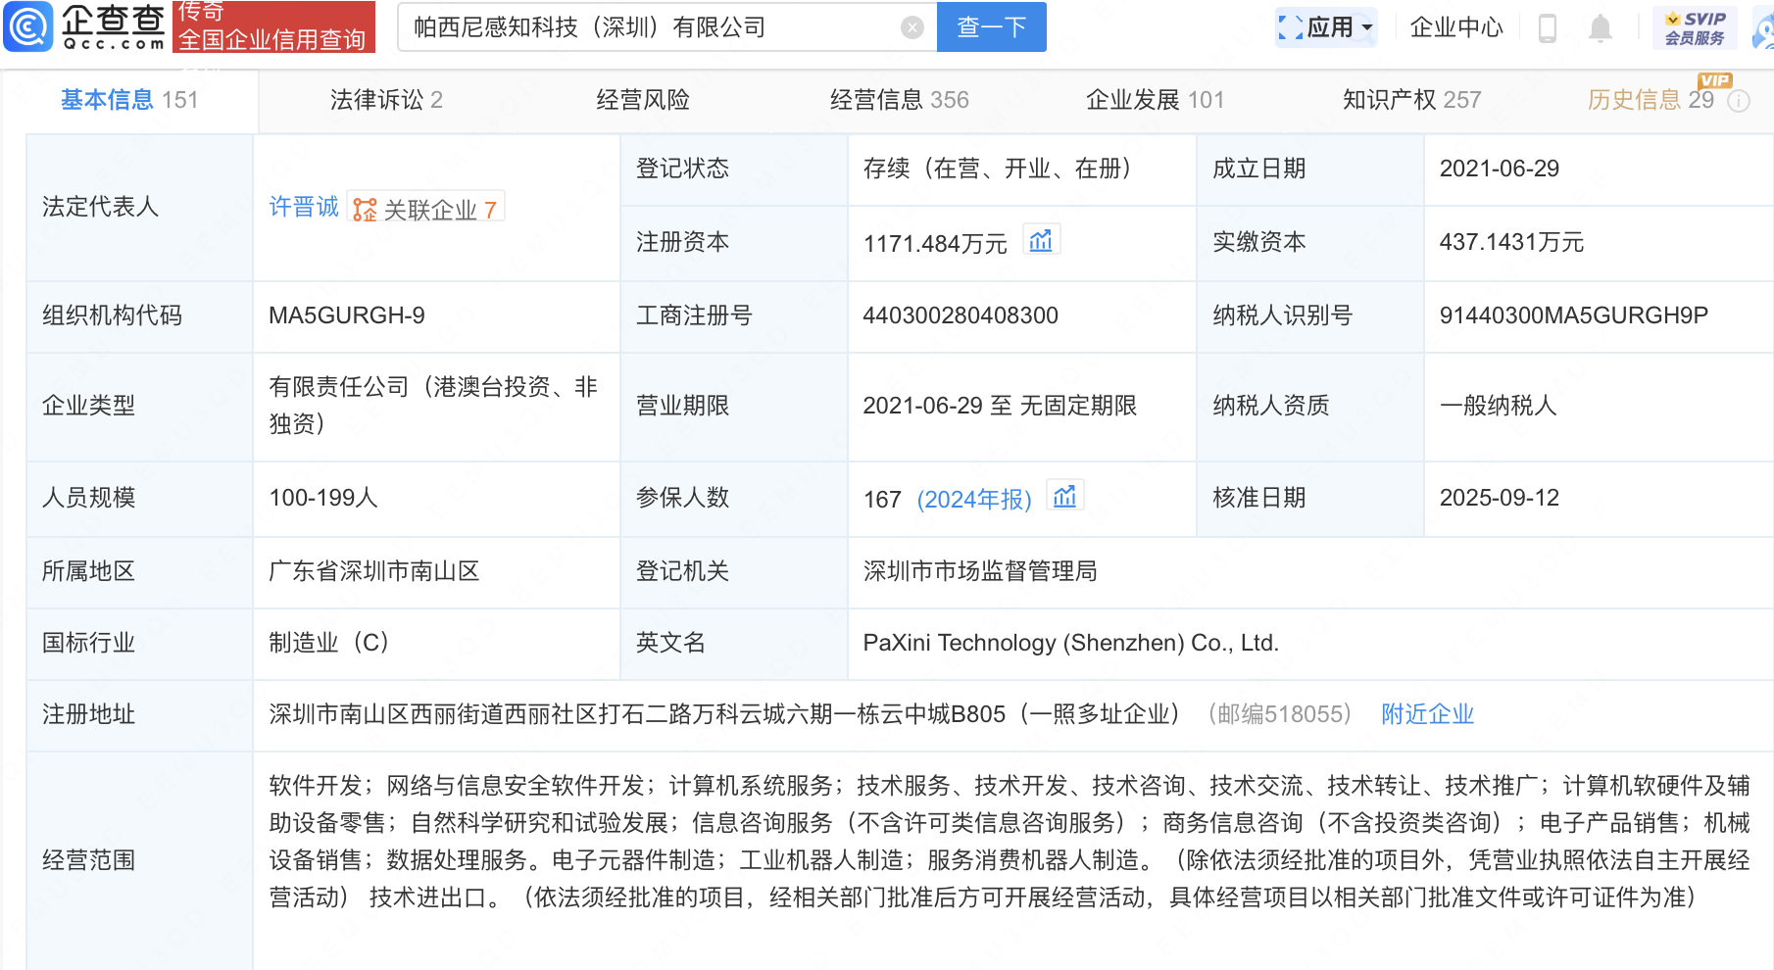
Task: Click the 附近企业 link
Action: (x=1427, y=714)
